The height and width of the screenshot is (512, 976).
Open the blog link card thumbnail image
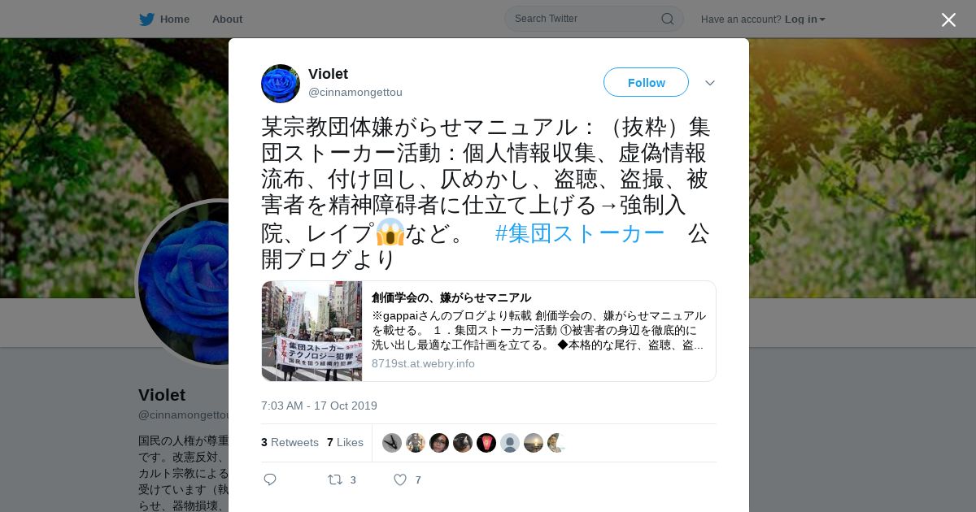[x=312, y=331]
